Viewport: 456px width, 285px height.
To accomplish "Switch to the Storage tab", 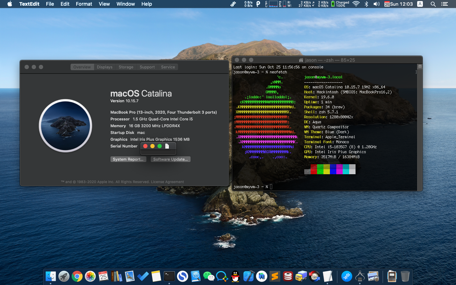I will pos(126,67).
